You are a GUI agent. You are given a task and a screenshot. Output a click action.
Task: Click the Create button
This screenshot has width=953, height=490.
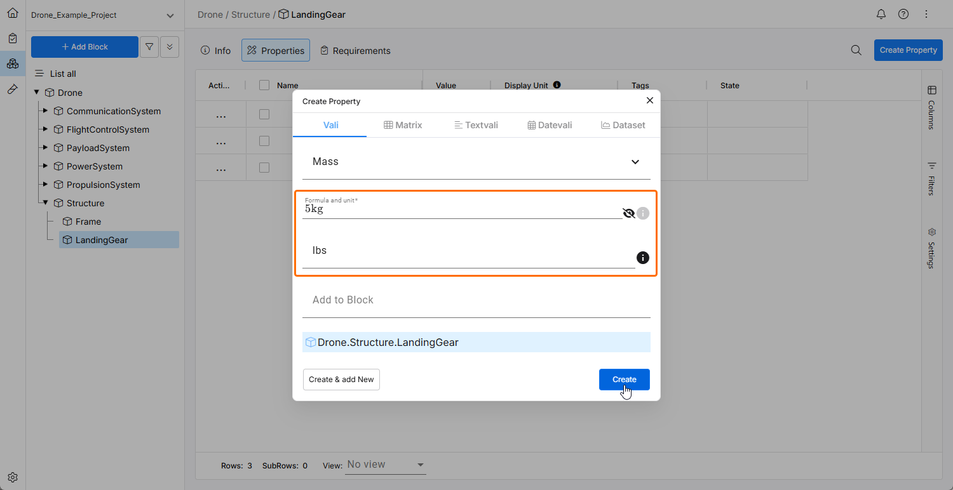[x=624, y=380]
